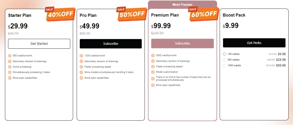Click the Most Popular banner tab
The image size is (293, 125).
(x=182, y=5)
